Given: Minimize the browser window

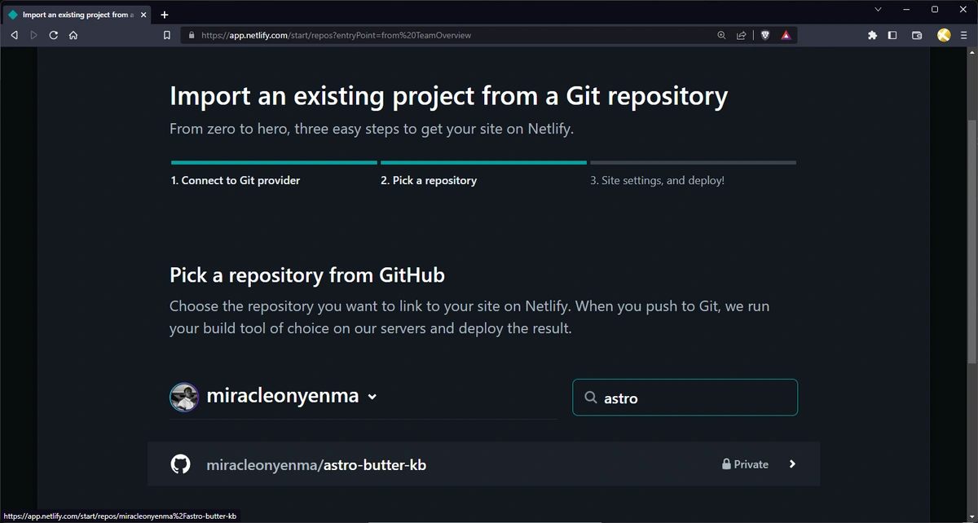Looking at the screenshot, I should (906, 10).
